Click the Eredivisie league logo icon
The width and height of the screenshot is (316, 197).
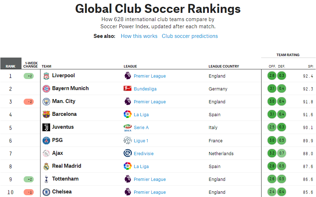pos(128,153)
